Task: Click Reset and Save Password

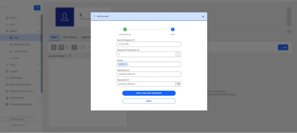Action: (x=149, y=93)
